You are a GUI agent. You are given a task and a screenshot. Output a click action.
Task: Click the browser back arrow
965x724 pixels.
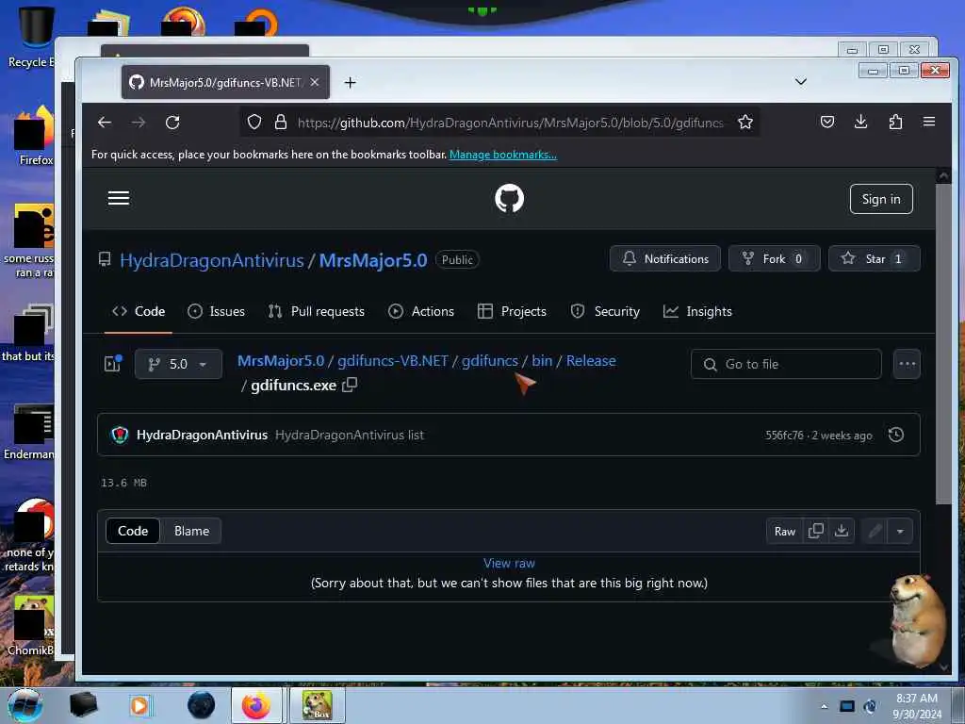point(105,123)
